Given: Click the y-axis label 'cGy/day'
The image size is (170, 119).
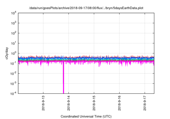Looking at the screenshot, I should (x=7, y=53).
